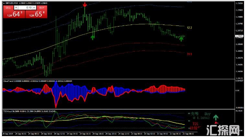246x138 pixels.
Task: Click the 1.24370 price axis label
Action: click(x=240, y=58)
